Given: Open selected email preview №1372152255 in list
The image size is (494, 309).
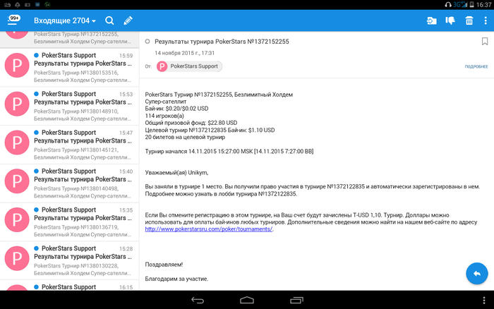Looking at the screenshot, I should coord(69,40).
